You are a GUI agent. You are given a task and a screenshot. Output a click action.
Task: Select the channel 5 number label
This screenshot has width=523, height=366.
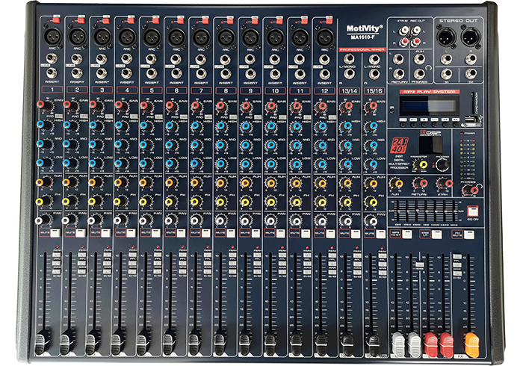(x=152, y=90)
